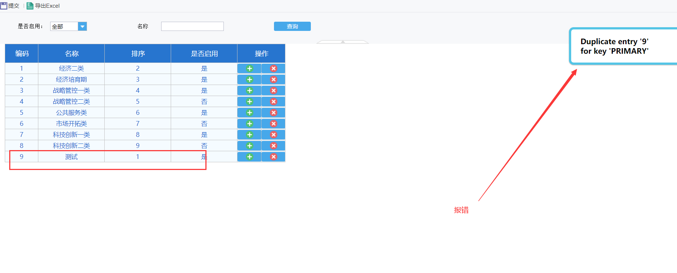
Task: Click green add icon in row 经济二类
Action: pos(249,68)
